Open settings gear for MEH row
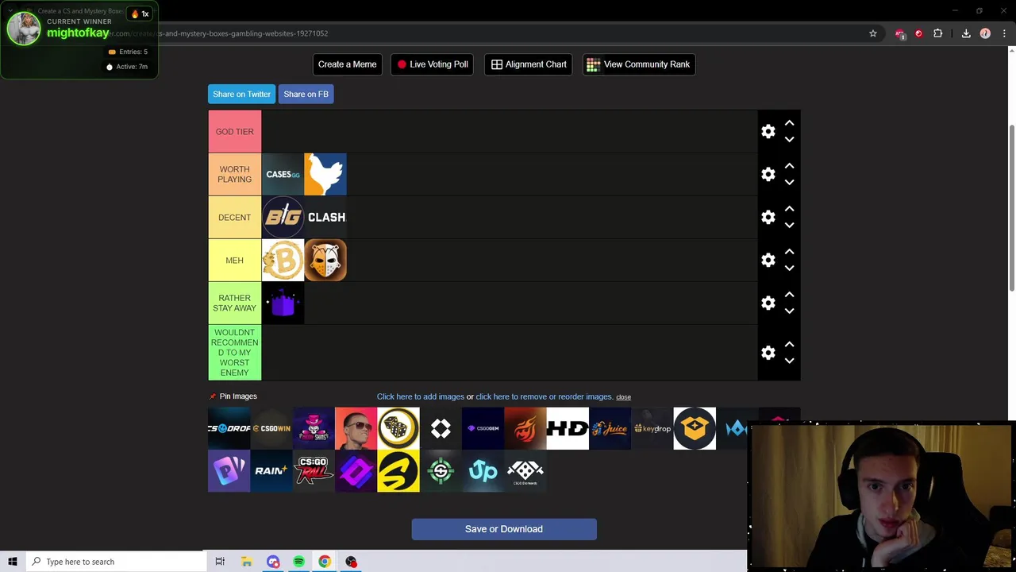 [768, 260]
